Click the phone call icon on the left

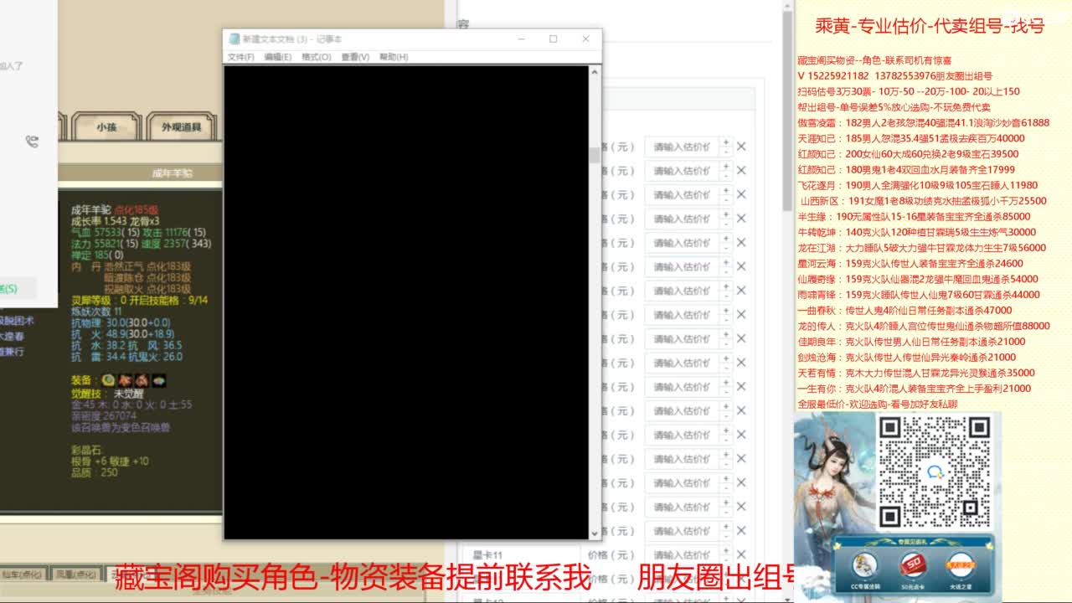pyautogui.click(x=32, y=142)
